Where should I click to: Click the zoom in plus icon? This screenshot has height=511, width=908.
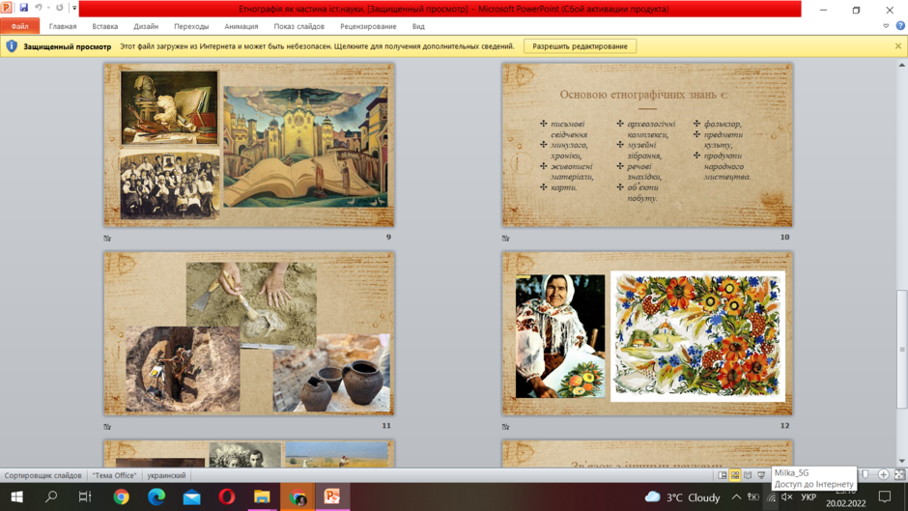pos(883,474)
